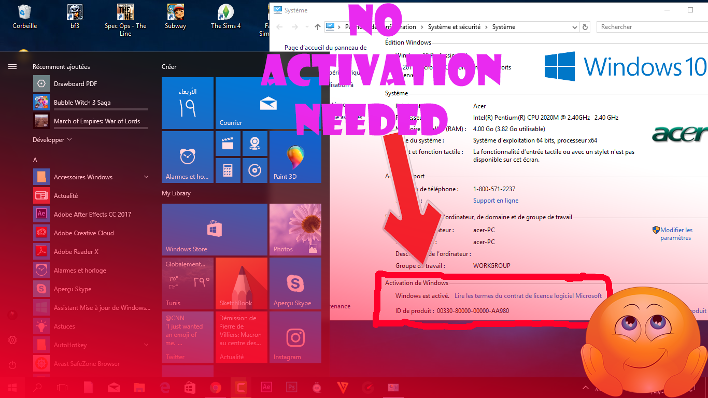The height and width of the screenshot is (398, 708).
Task: Open the Instagram tile
Action: pyautogui.click(x=295, y=337)
